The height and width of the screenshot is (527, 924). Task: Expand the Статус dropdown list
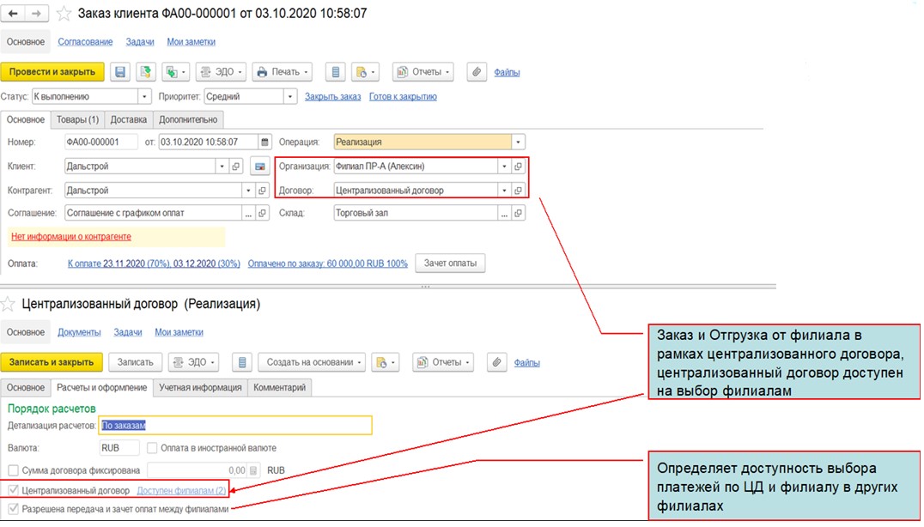point(143,97)
